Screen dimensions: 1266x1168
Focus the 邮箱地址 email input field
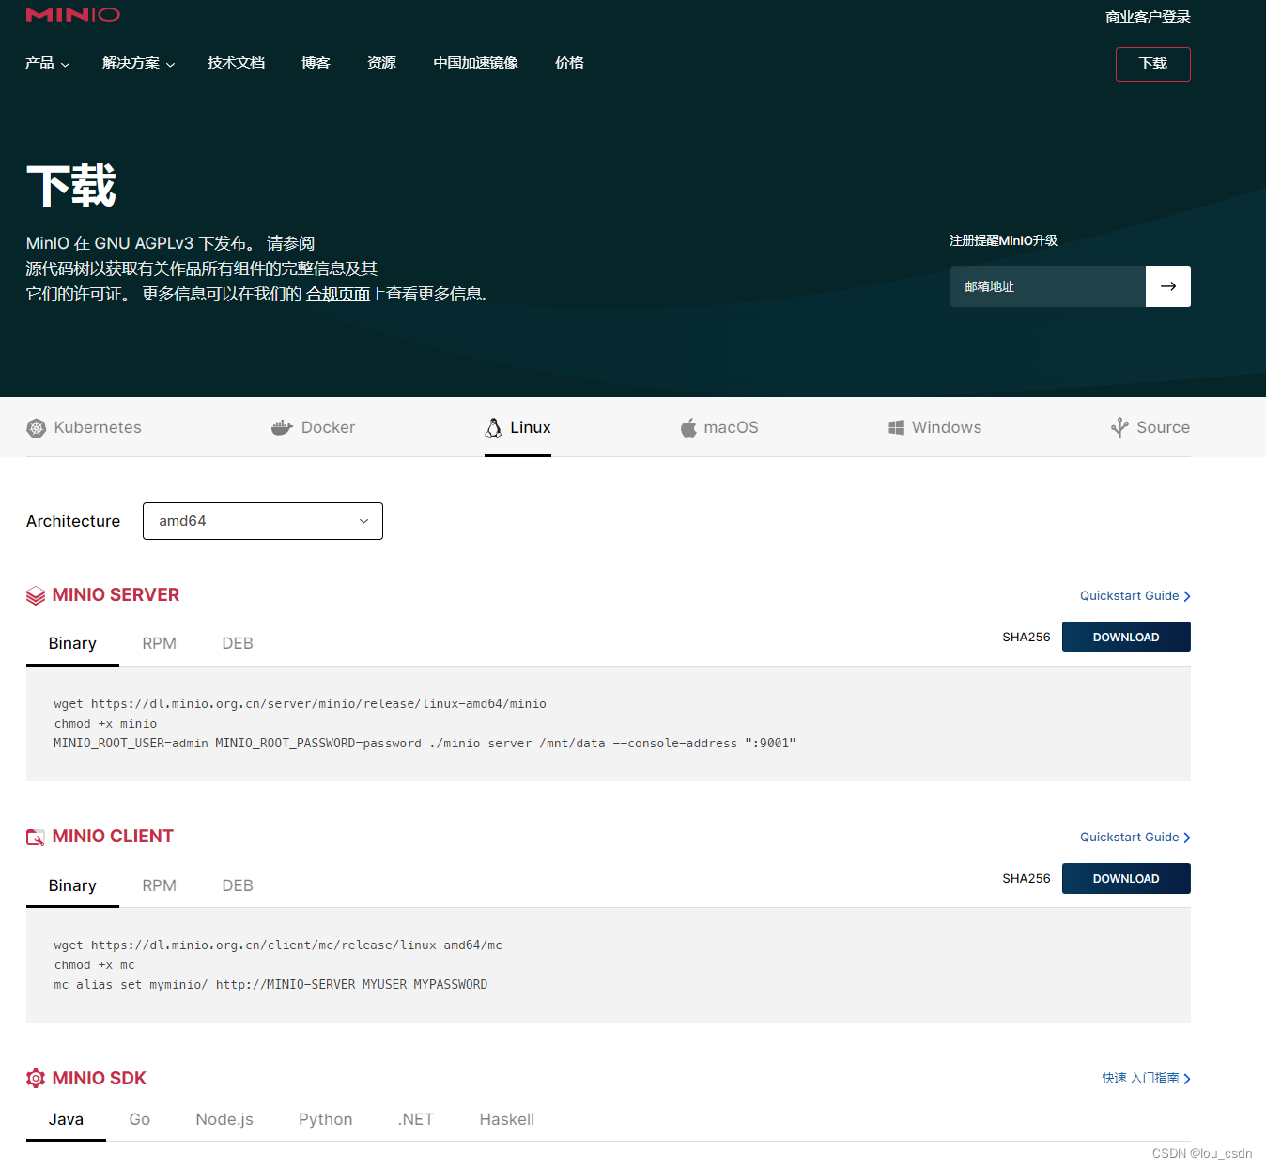point(1048,286)
